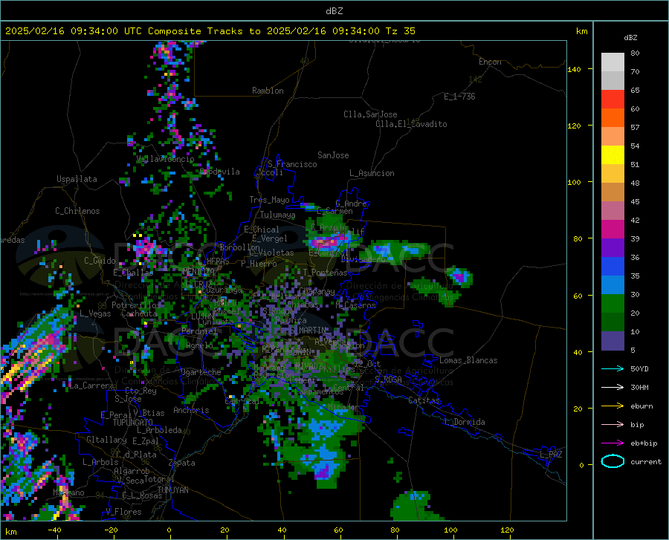Click the Uspallata label on map

77,179
